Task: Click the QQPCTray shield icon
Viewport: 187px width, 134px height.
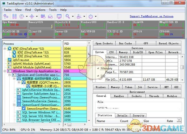Action: coord(24,82)
